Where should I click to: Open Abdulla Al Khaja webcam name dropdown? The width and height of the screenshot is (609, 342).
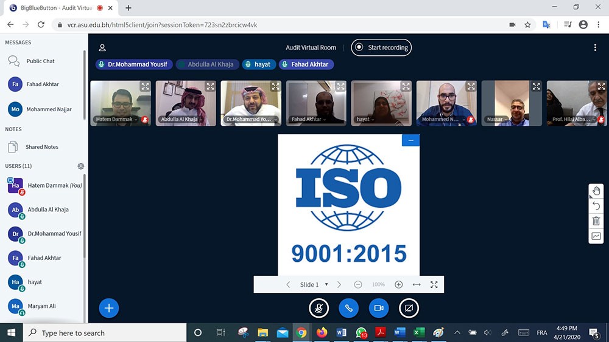[181, 119]
